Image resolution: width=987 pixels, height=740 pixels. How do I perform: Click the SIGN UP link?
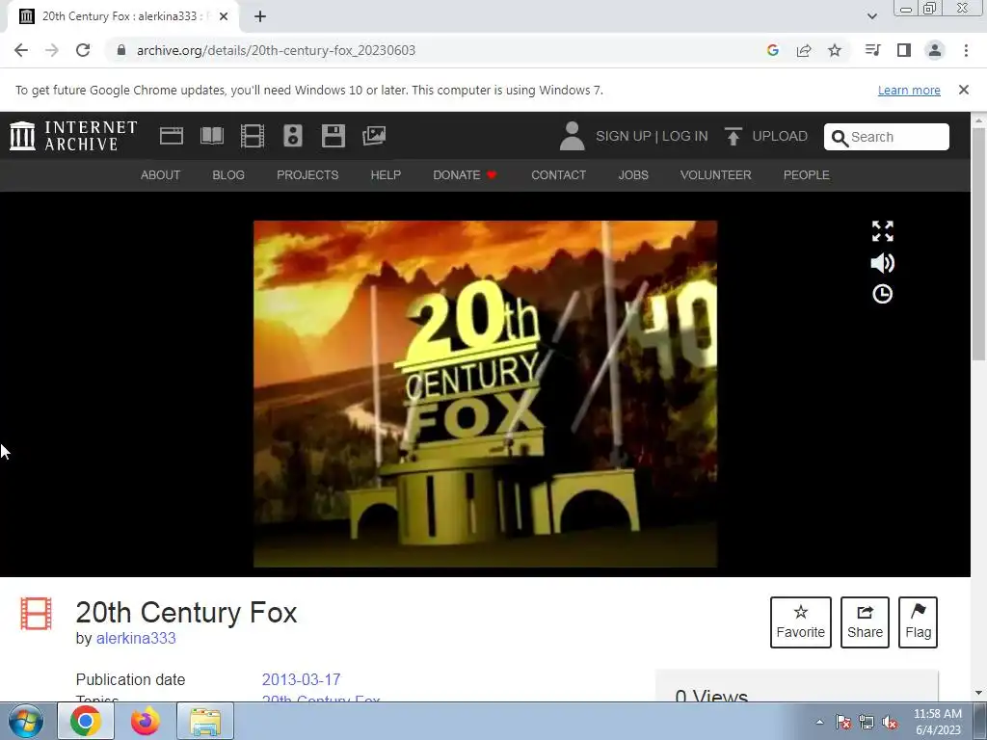[624, 136]
